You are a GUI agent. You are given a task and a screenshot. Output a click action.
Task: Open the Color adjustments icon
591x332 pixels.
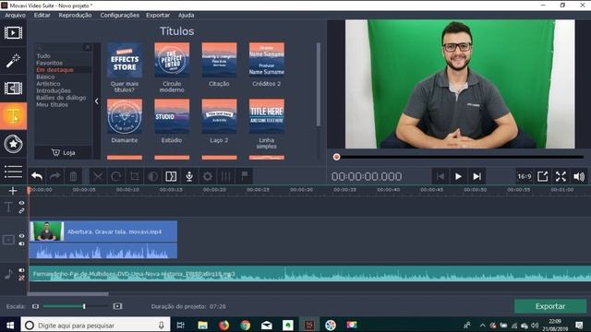pos(152,176)
